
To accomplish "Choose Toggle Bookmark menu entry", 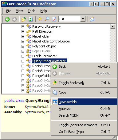I will tap(84, 83).
